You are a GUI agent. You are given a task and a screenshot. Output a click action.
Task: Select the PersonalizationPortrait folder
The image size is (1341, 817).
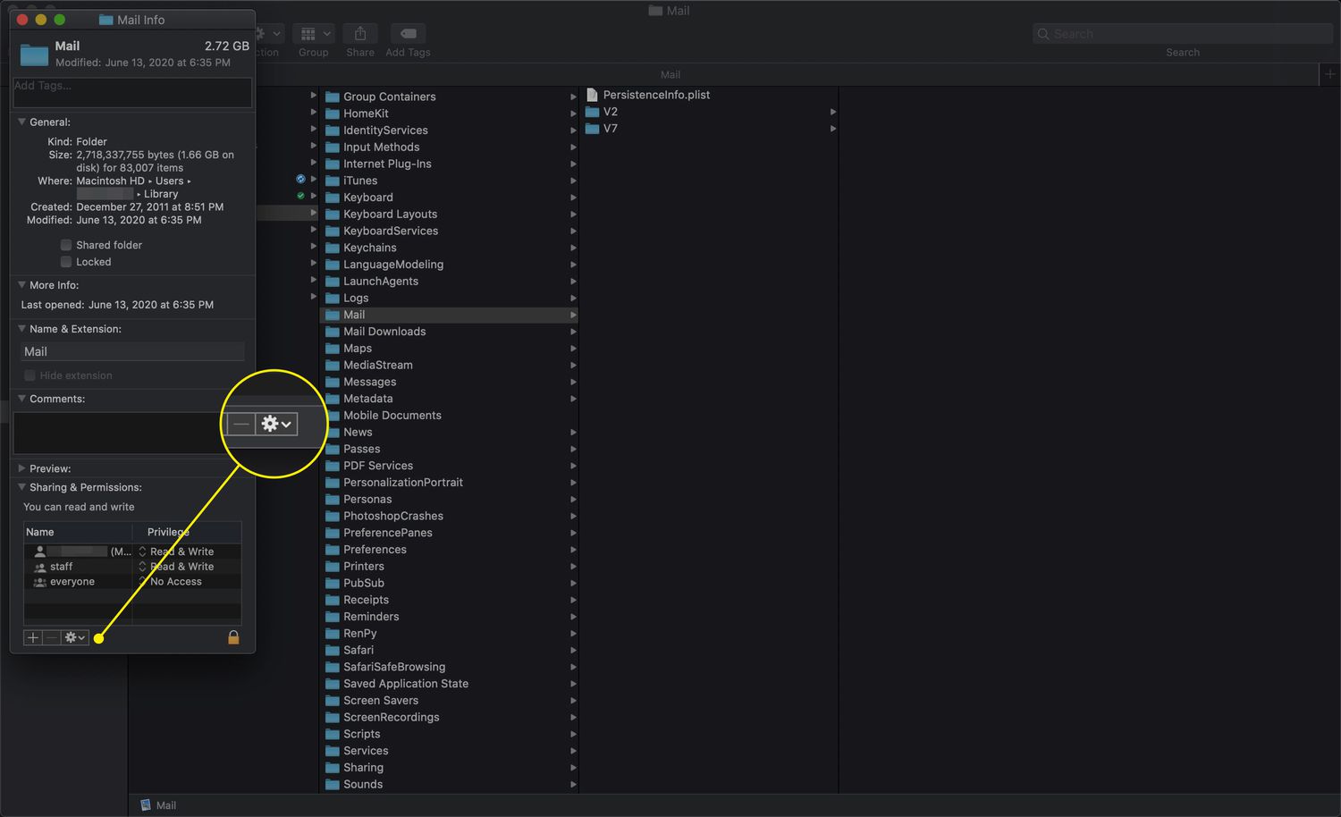tap(449, 483)
